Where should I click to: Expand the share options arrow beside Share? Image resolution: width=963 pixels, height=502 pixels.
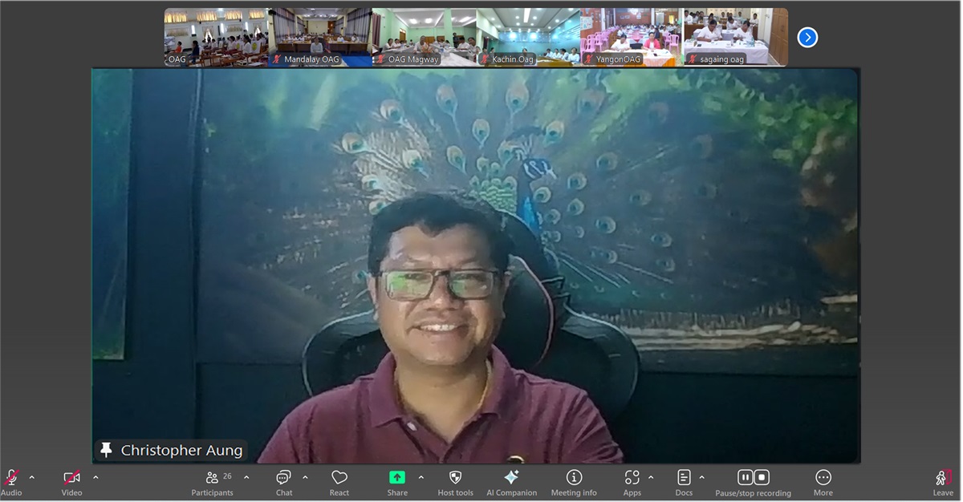click(421, 477)
